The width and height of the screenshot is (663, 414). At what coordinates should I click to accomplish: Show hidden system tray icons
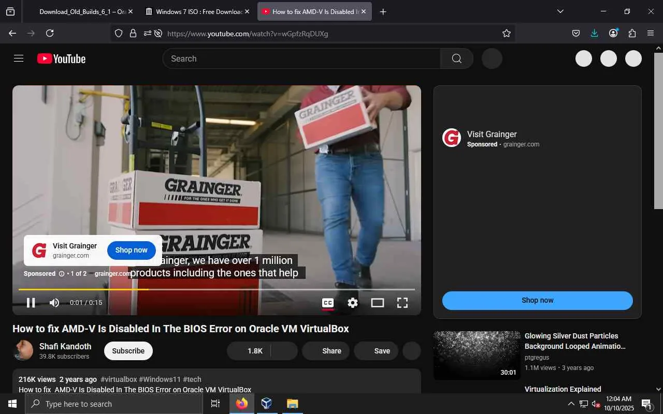571,404
